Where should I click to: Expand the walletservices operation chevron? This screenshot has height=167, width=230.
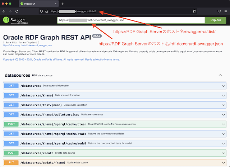[x=224, y=115]
